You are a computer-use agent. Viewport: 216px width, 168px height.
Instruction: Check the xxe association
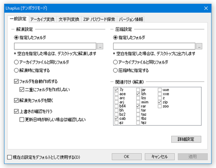(160, 94)
